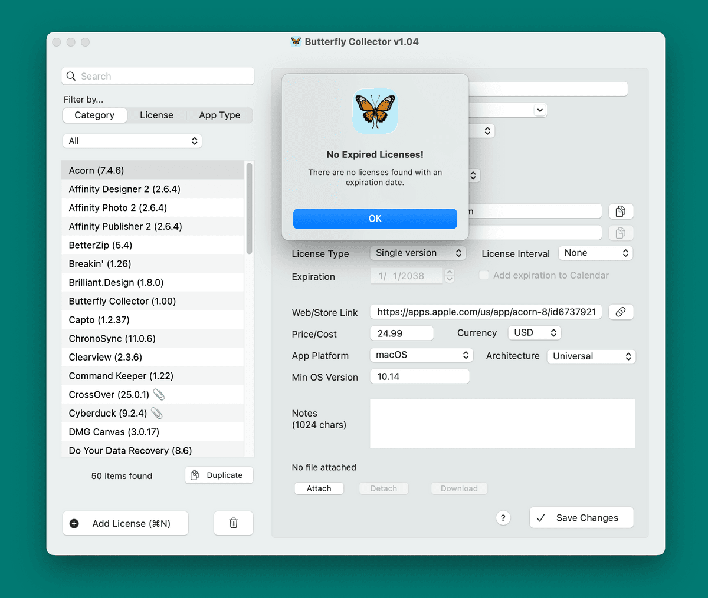Toggle Add expiration to Calendar checkbox

[x=484, y=275]
